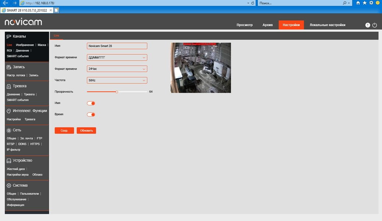Screen dimensions: 382x221
Task: Click the Система gear icon in sidebar
Action: [x=9, y=185]
